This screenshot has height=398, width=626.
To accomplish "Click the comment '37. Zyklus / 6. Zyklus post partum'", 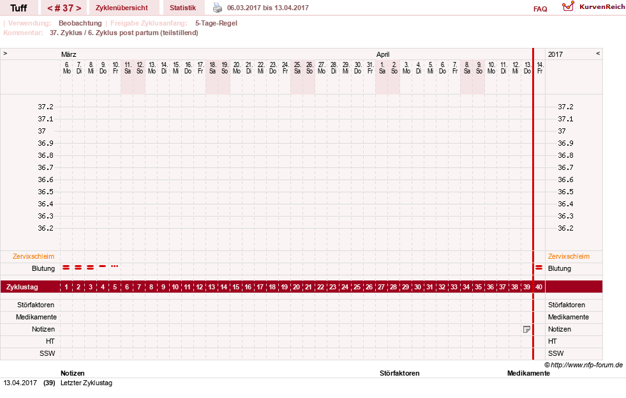I will click(124, 33).
